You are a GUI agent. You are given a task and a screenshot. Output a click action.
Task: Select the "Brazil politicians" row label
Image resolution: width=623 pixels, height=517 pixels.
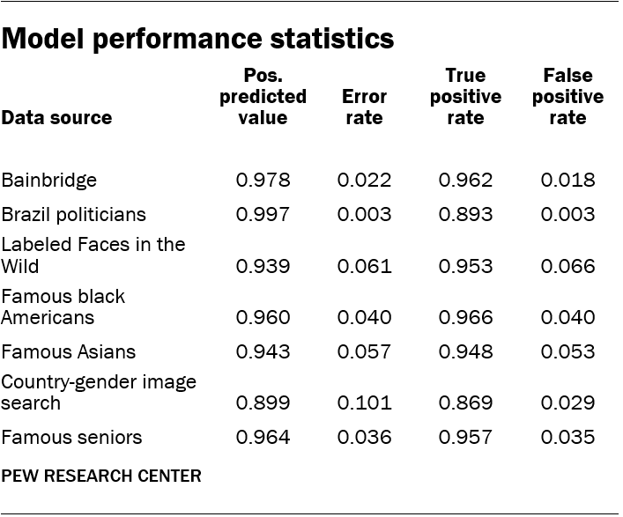pos(74,214)
